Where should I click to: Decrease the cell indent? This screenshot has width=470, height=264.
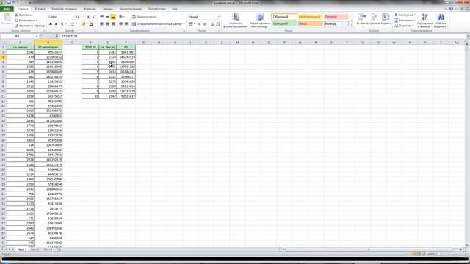(x=120, y=24)
